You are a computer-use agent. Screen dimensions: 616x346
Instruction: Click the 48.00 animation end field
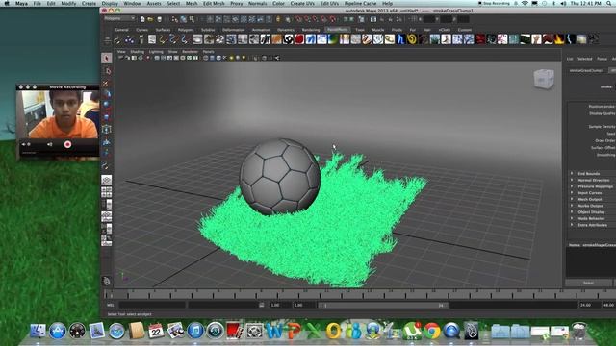(608, 305)
